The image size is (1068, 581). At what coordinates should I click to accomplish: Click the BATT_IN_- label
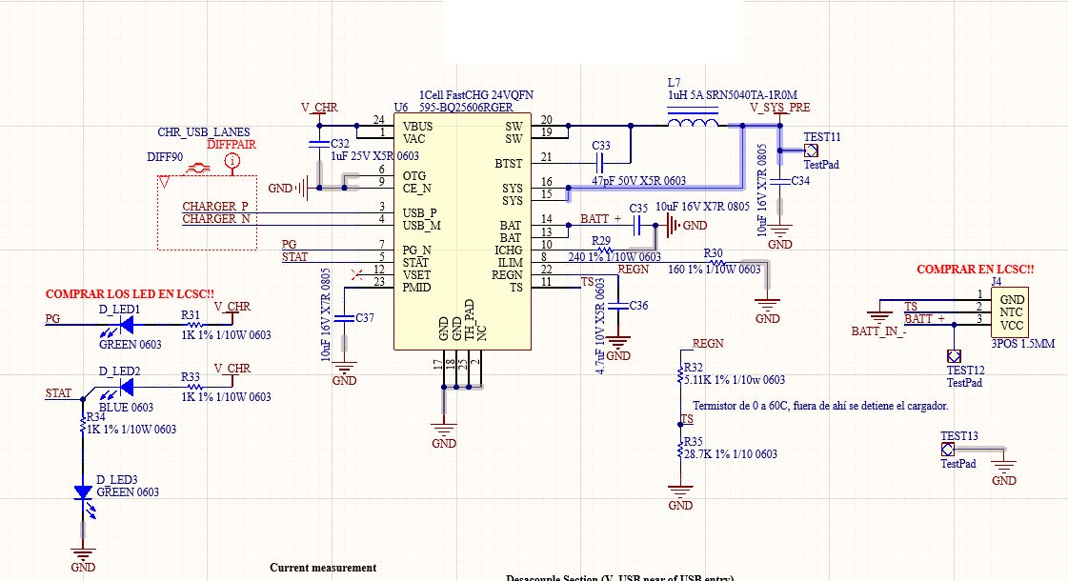pos(878,331)
